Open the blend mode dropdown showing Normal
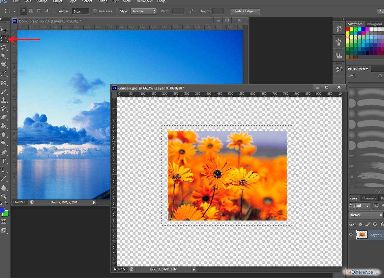This screenshot has height=278, width=384. (x=365, y=214)
